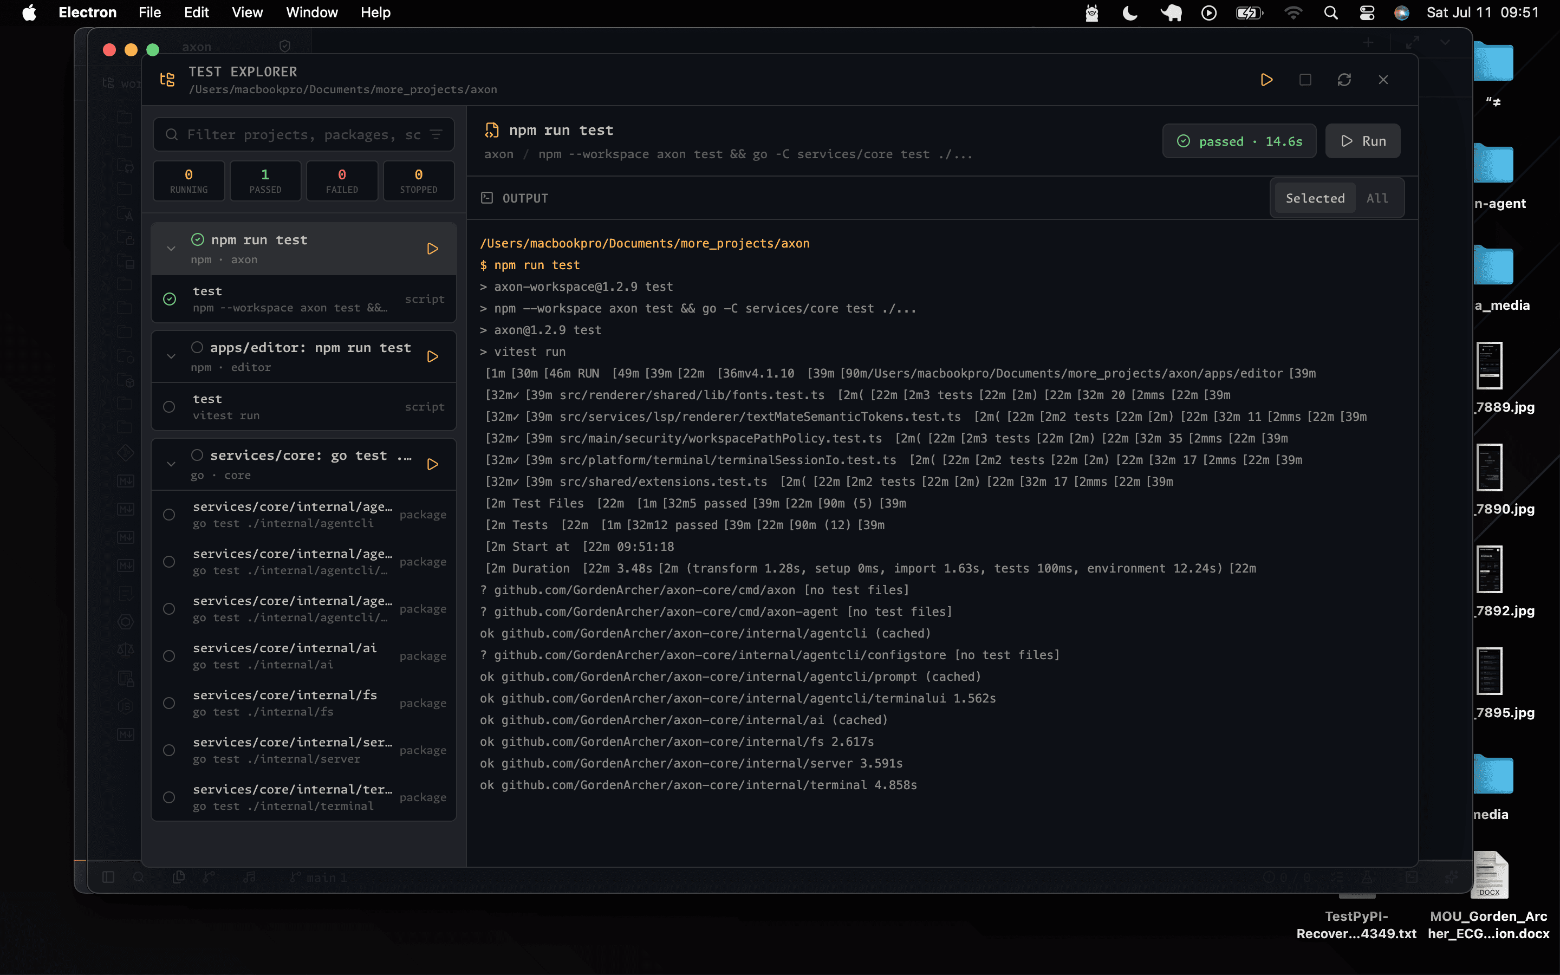Switch output view to Selected

click(x=1315, y=198)
